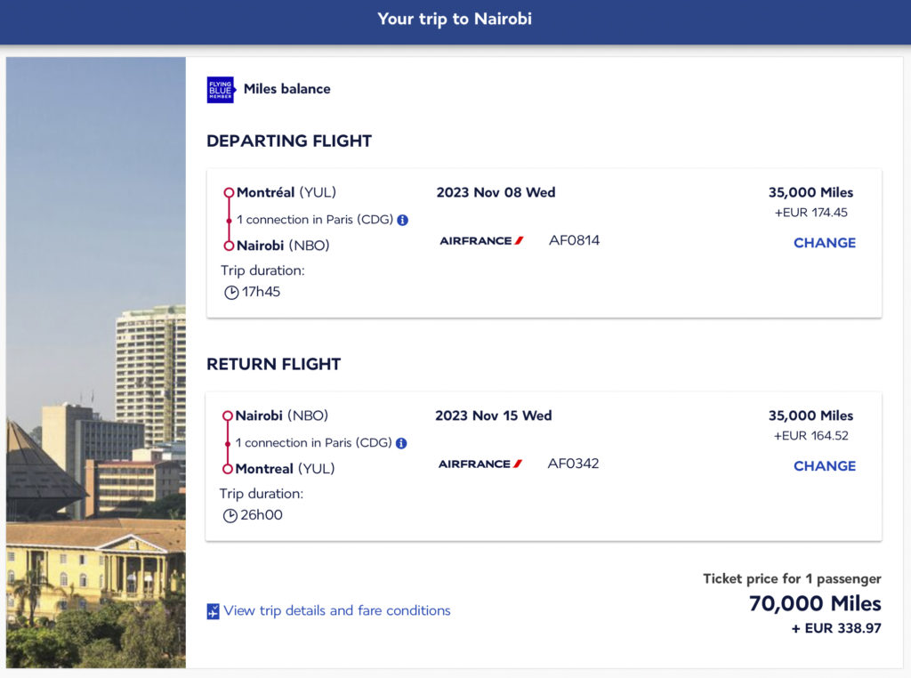Open info icon for departing Paris connection

click(402, 220)
